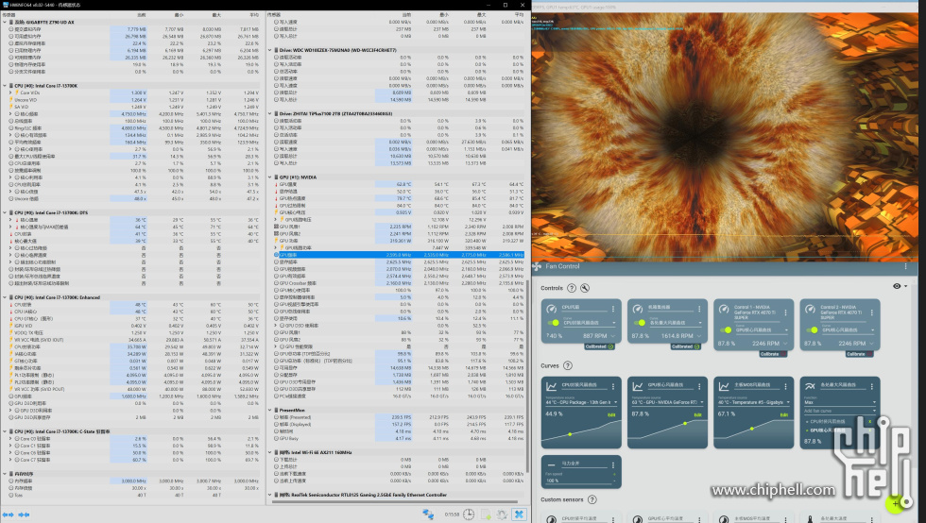Click the green plus add button

pos(896,503)
